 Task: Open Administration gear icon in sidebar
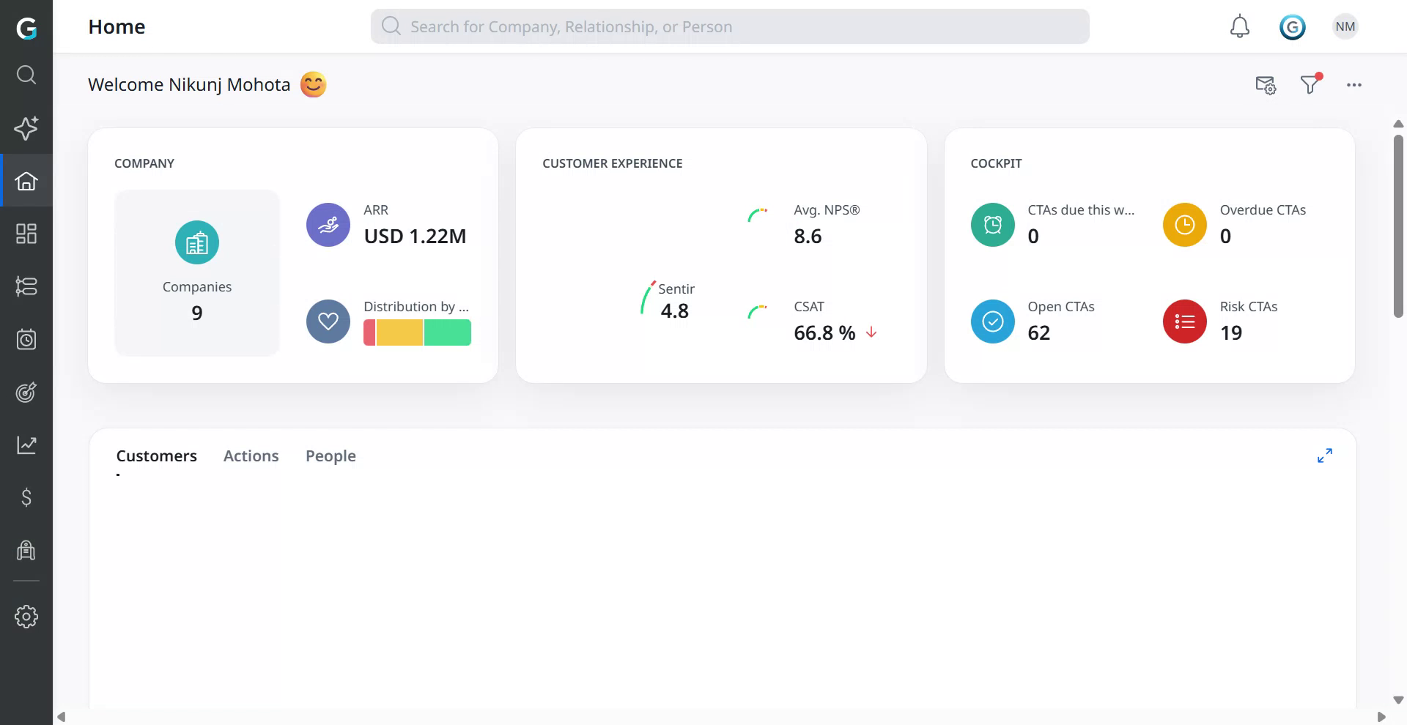click(26, 617)
